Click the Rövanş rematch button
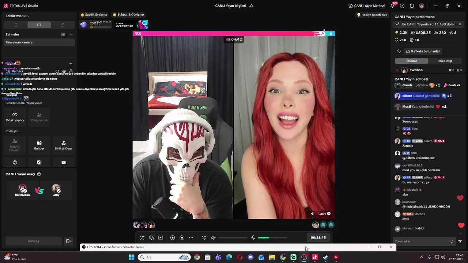This screenshot has width=468, height=263. (x=33, y=241)
